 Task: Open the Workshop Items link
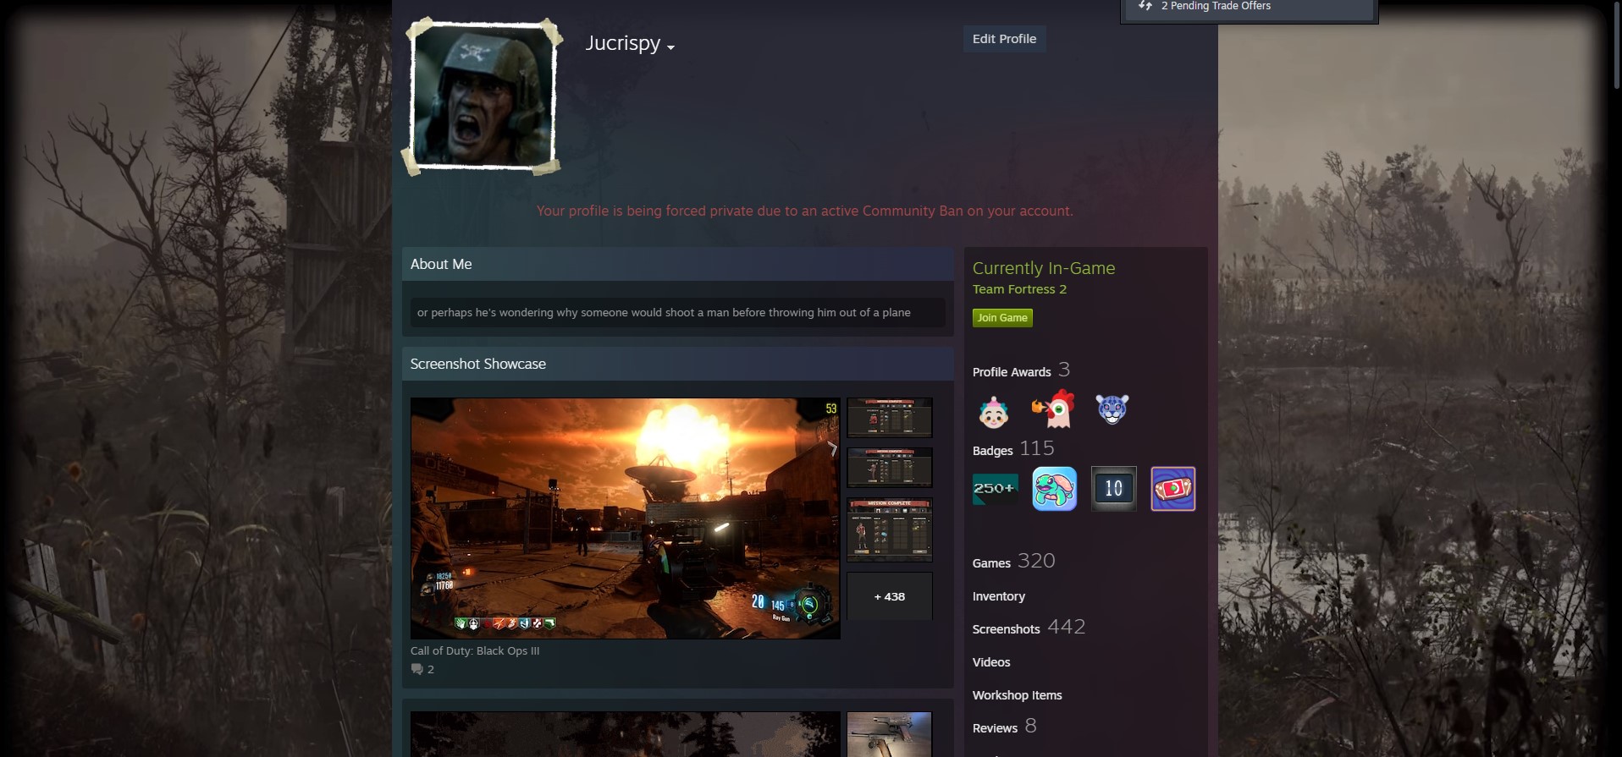1017,695
